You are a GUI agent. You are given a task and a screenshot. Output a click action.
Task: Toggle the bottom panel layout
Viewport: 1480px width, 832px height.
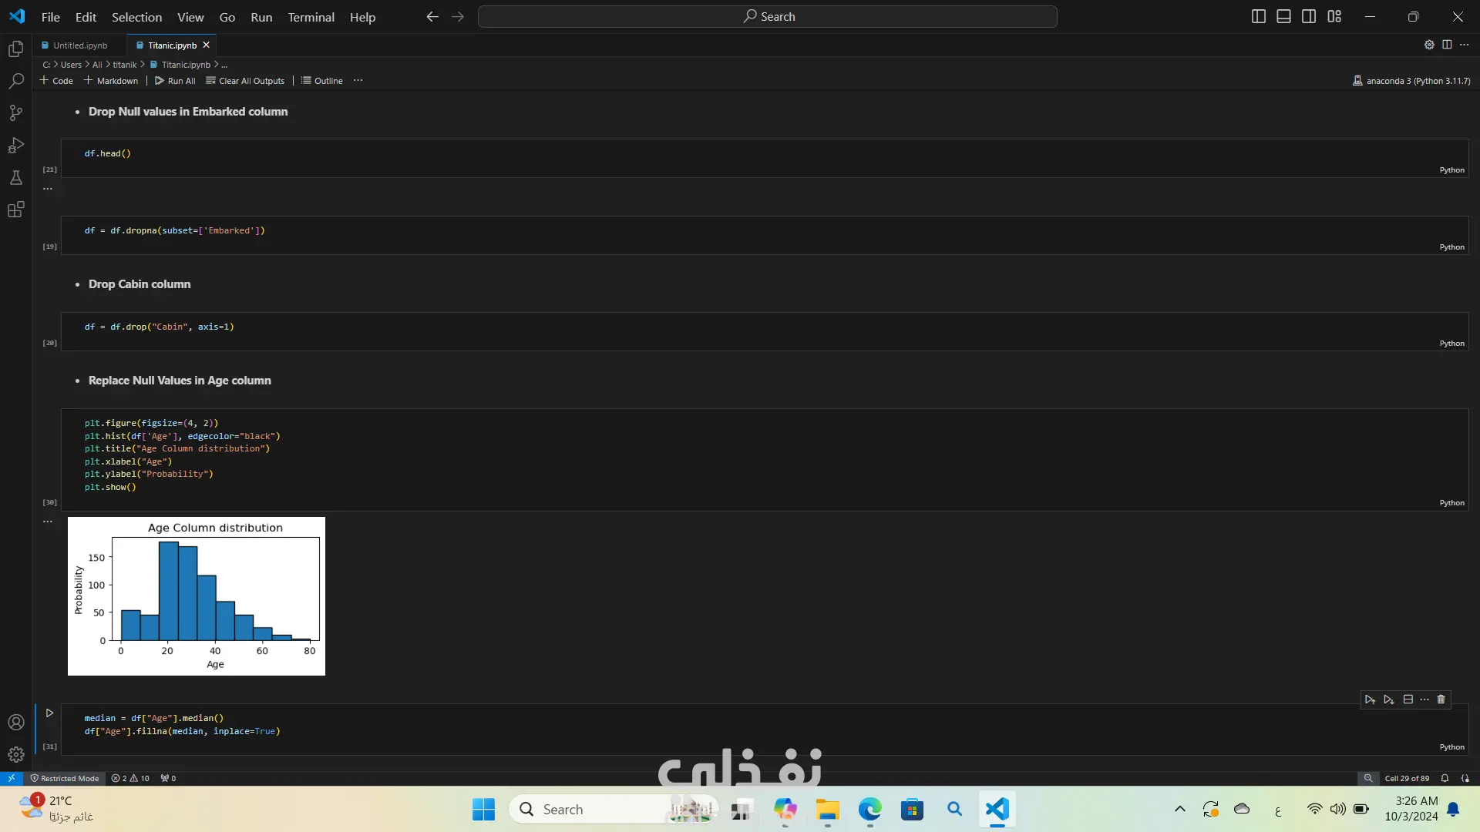pyautogui.click(x=1283, y=16)
